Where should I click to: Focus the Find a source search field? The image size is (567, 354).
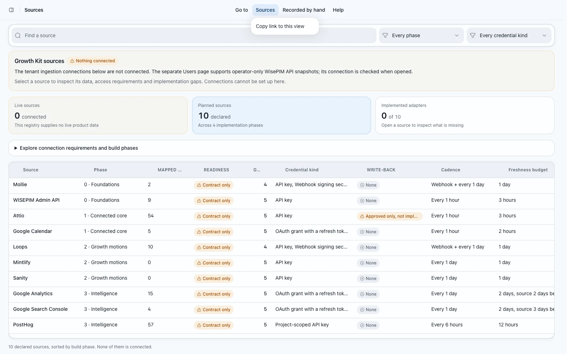[x=194, y=35]
